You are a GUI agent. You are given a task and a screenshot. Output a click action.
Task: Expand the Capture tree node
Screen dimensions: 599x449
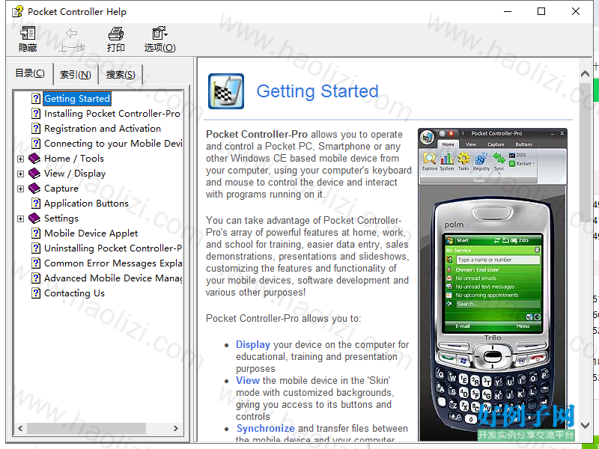point(21,189)
